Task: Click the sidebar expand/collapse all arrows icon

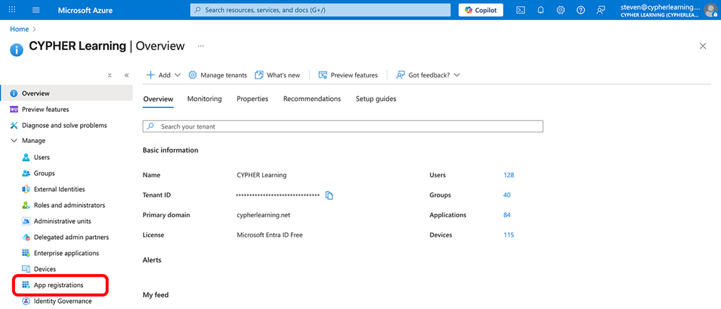Action: [x=110, y=76]
